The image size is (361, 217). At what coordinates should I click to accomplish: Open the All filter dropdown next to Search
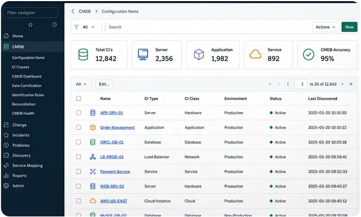[x=89, y=27]
